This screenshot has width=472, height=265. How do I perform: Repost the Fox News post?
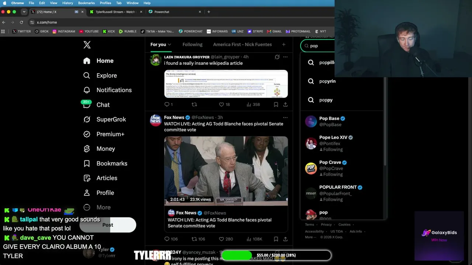[x=198, y=239]
